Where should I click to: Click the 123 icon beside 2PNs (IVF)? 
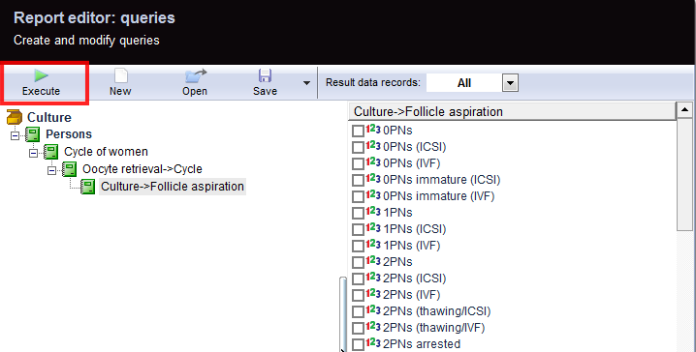click(x=373, y=294)
